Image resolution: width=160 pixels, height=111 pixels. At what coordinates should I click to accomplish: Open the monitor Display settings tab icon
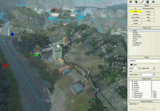[x=147, y=2]
